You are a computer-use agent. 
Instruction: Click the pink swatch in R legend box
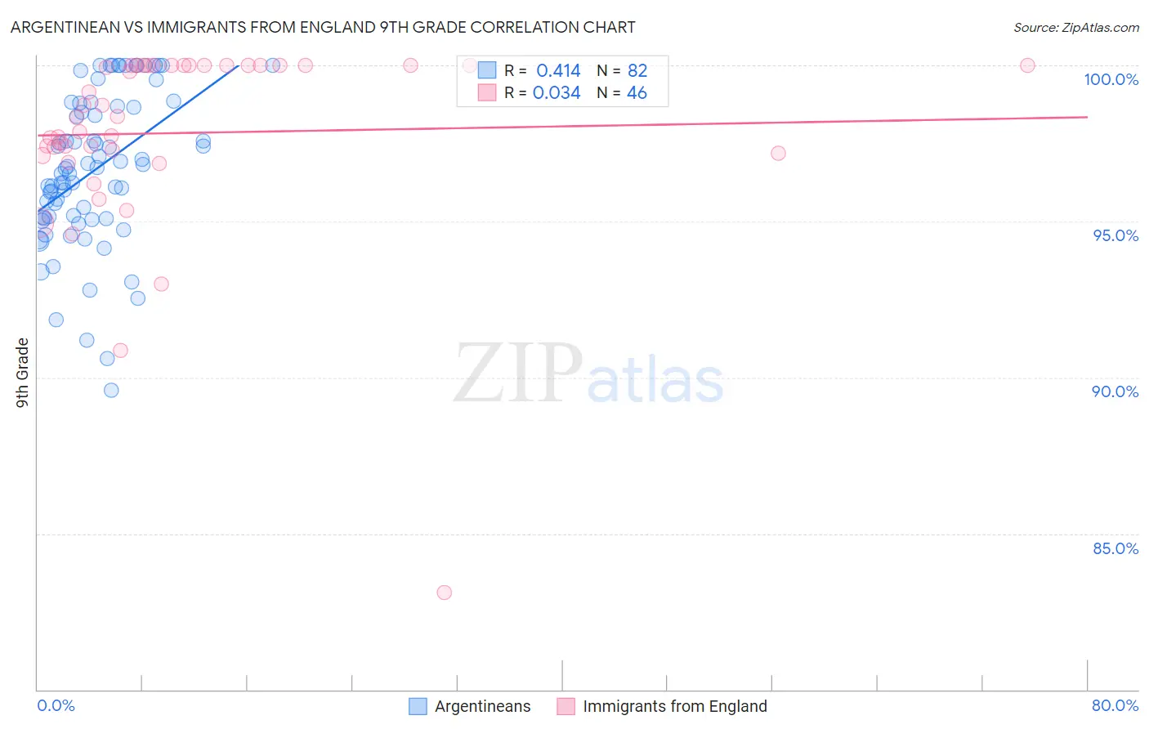point(487,92)
